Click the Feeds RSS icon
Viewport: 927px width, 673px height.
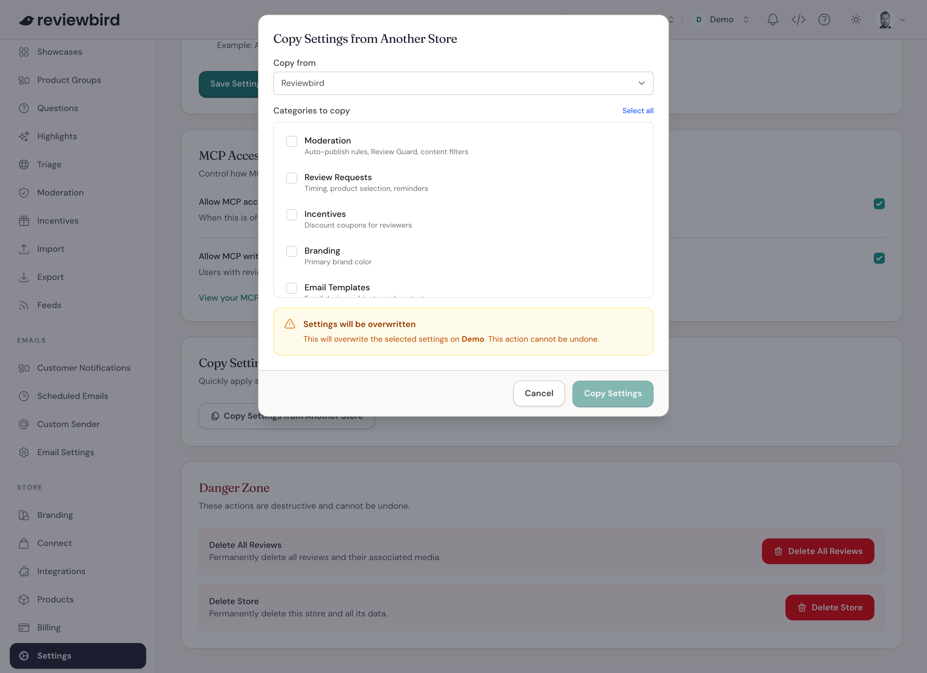click(24, 305)
